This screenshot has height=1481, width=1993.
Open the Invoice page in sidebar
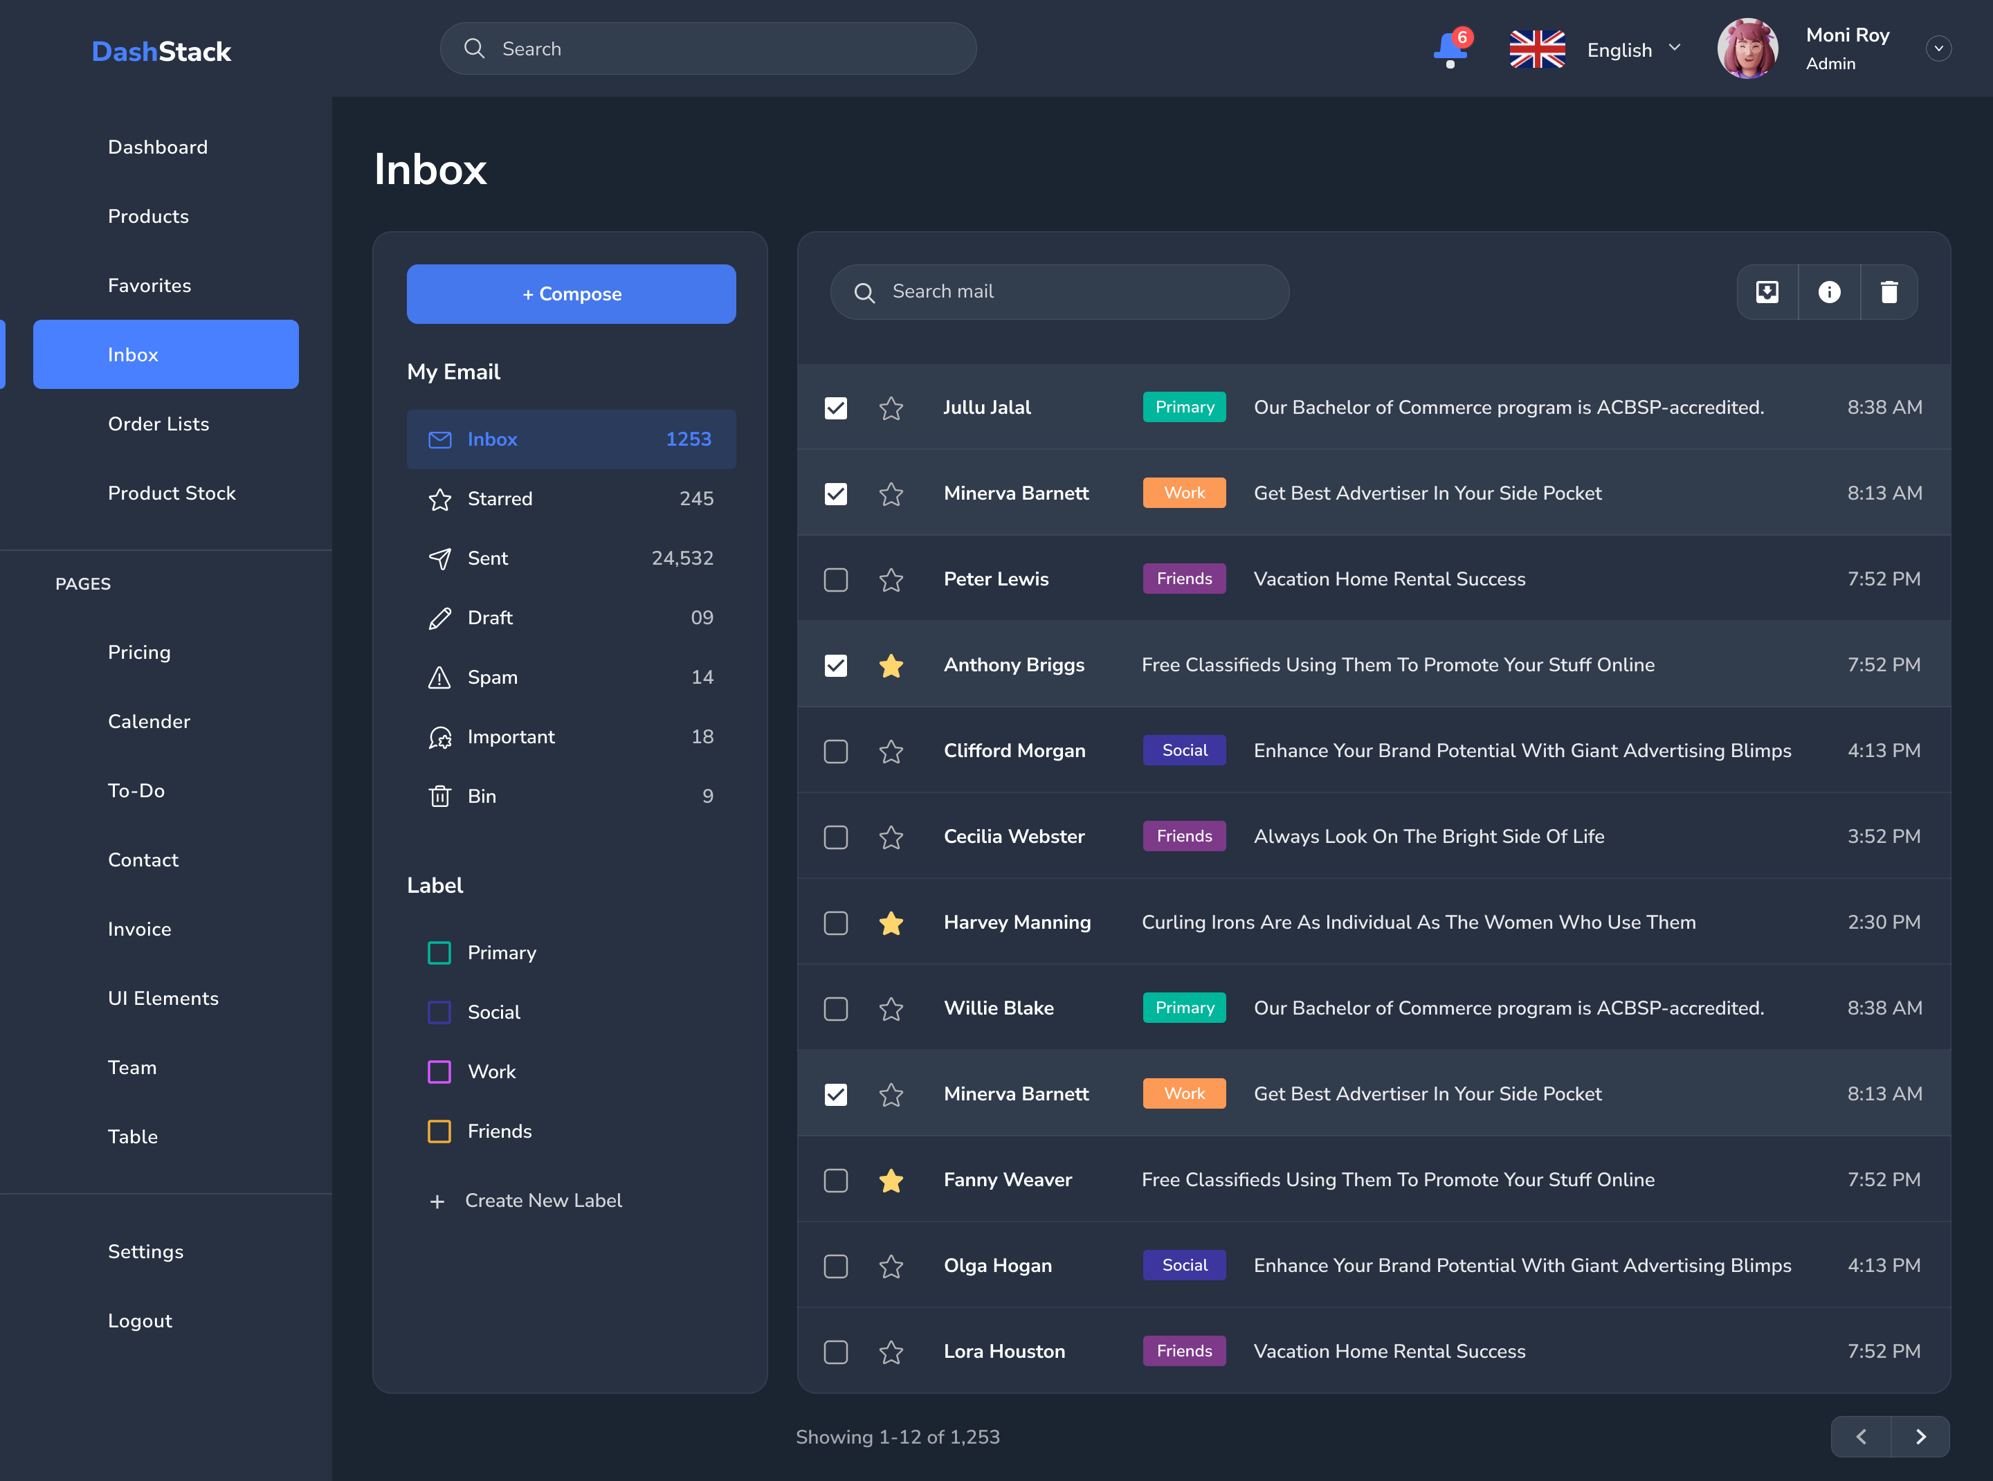pos(139,929)
